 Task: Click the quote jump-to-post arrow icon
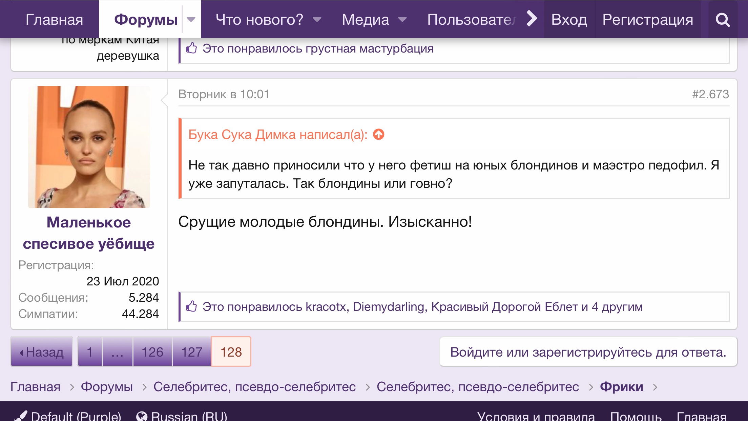(x=378, y=135)
